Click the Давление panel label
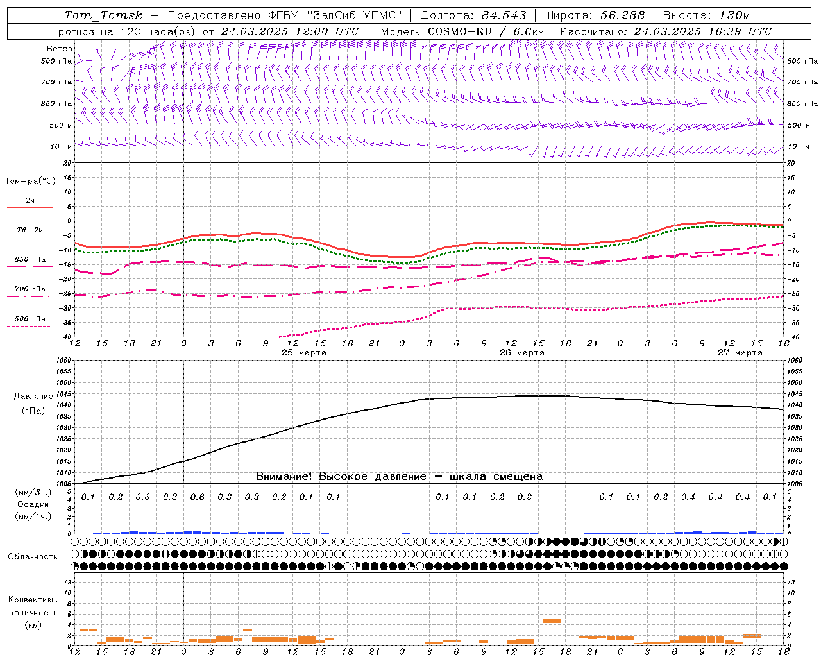 [33, 397]
